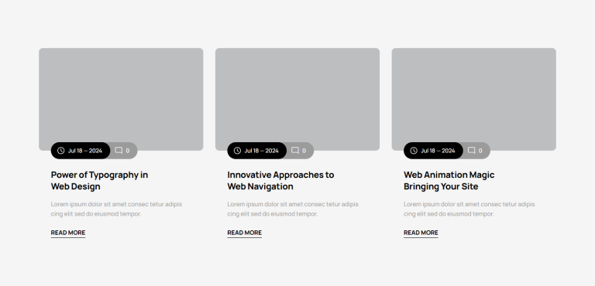
Task: Click clock icon on Web Animation post
Action: click(414, 151)
